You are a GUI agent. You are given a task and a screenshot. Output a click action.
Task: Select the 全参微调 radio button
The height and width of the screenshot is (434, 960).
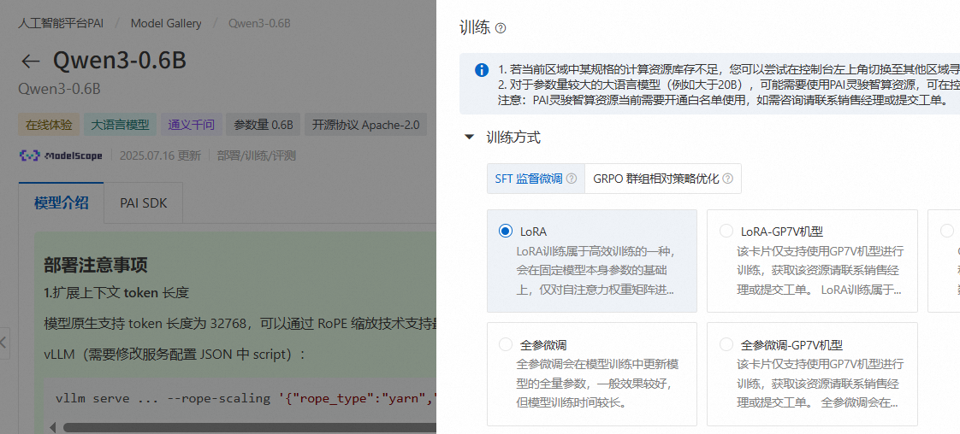(x=505, y=344)
